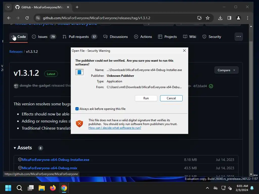The width and height of the screenshot is (259, 194).
Task: Open clock and calendar 6:01 AM
Action: click(242, 188)
